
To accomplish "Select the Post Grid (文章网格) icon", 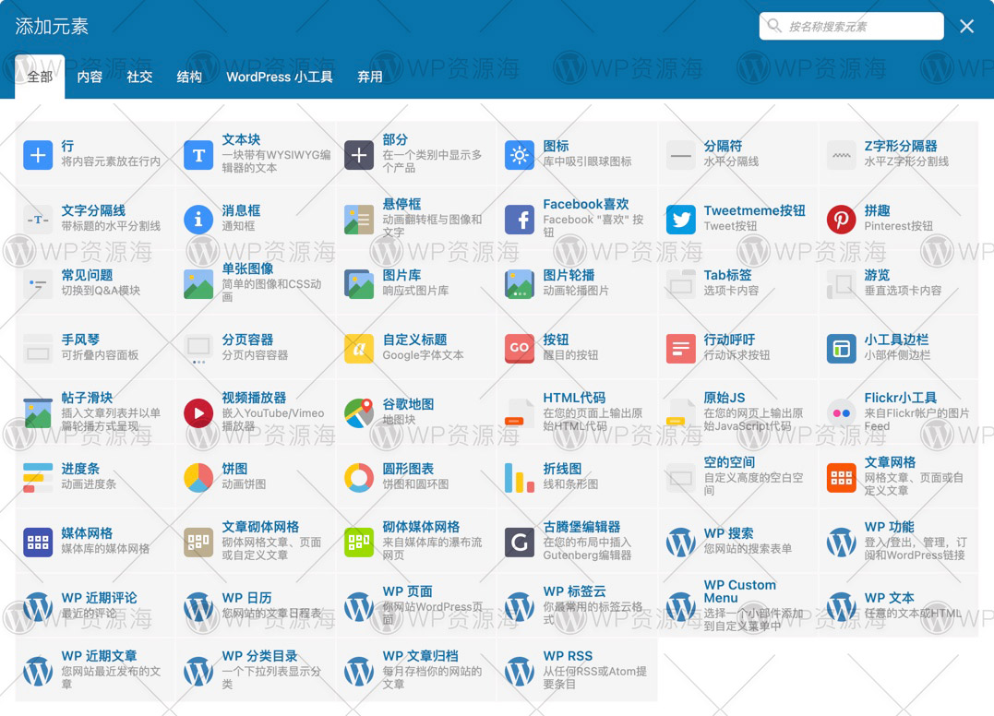I will coord(841,477).
